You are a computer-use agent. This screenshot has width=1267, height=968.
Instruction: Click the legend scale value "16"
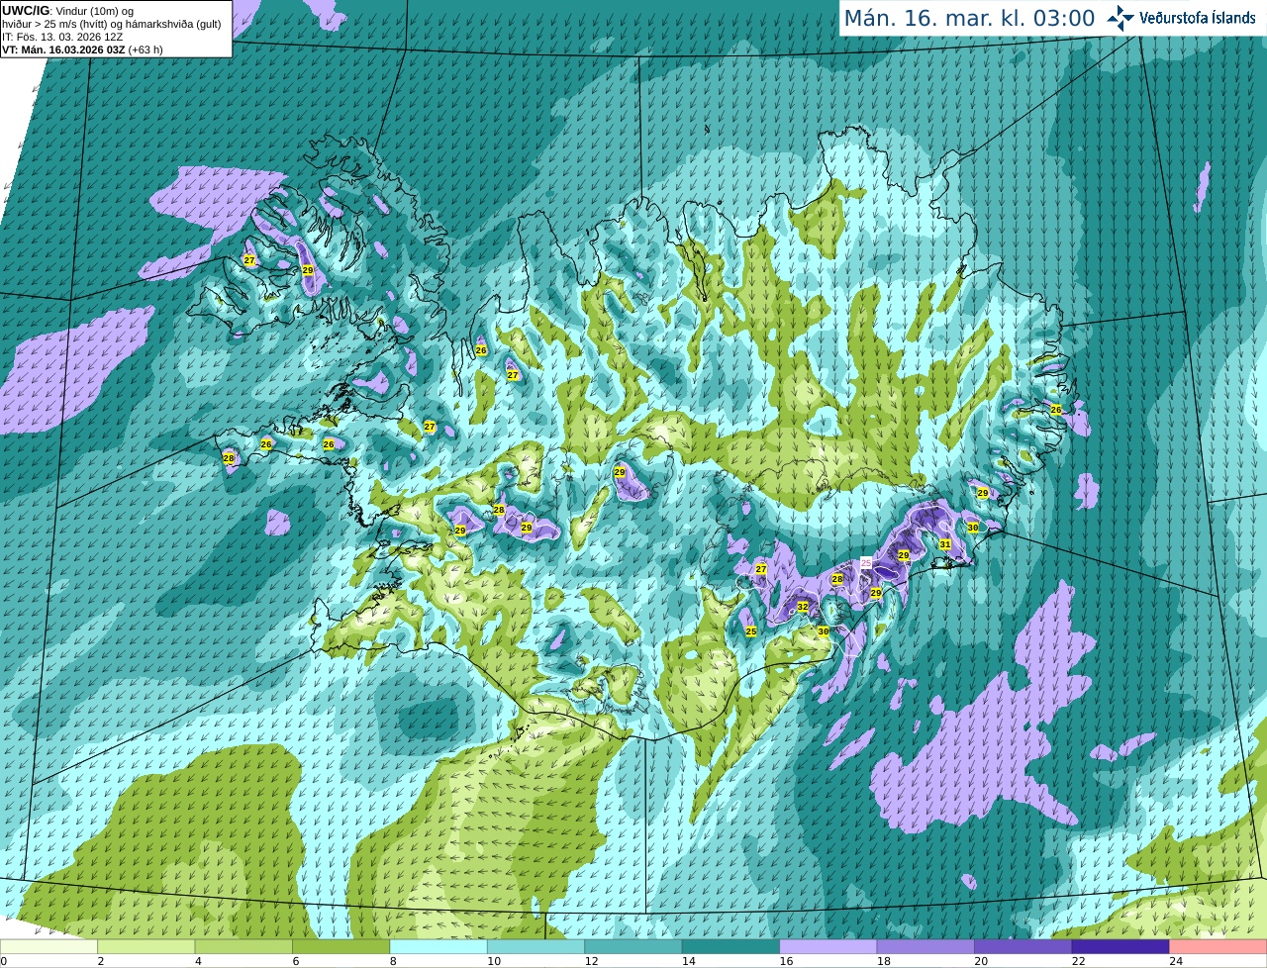pos(786,961)
